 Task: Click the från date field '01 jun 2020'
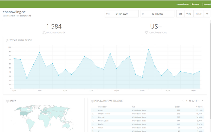tap(122, 14)
